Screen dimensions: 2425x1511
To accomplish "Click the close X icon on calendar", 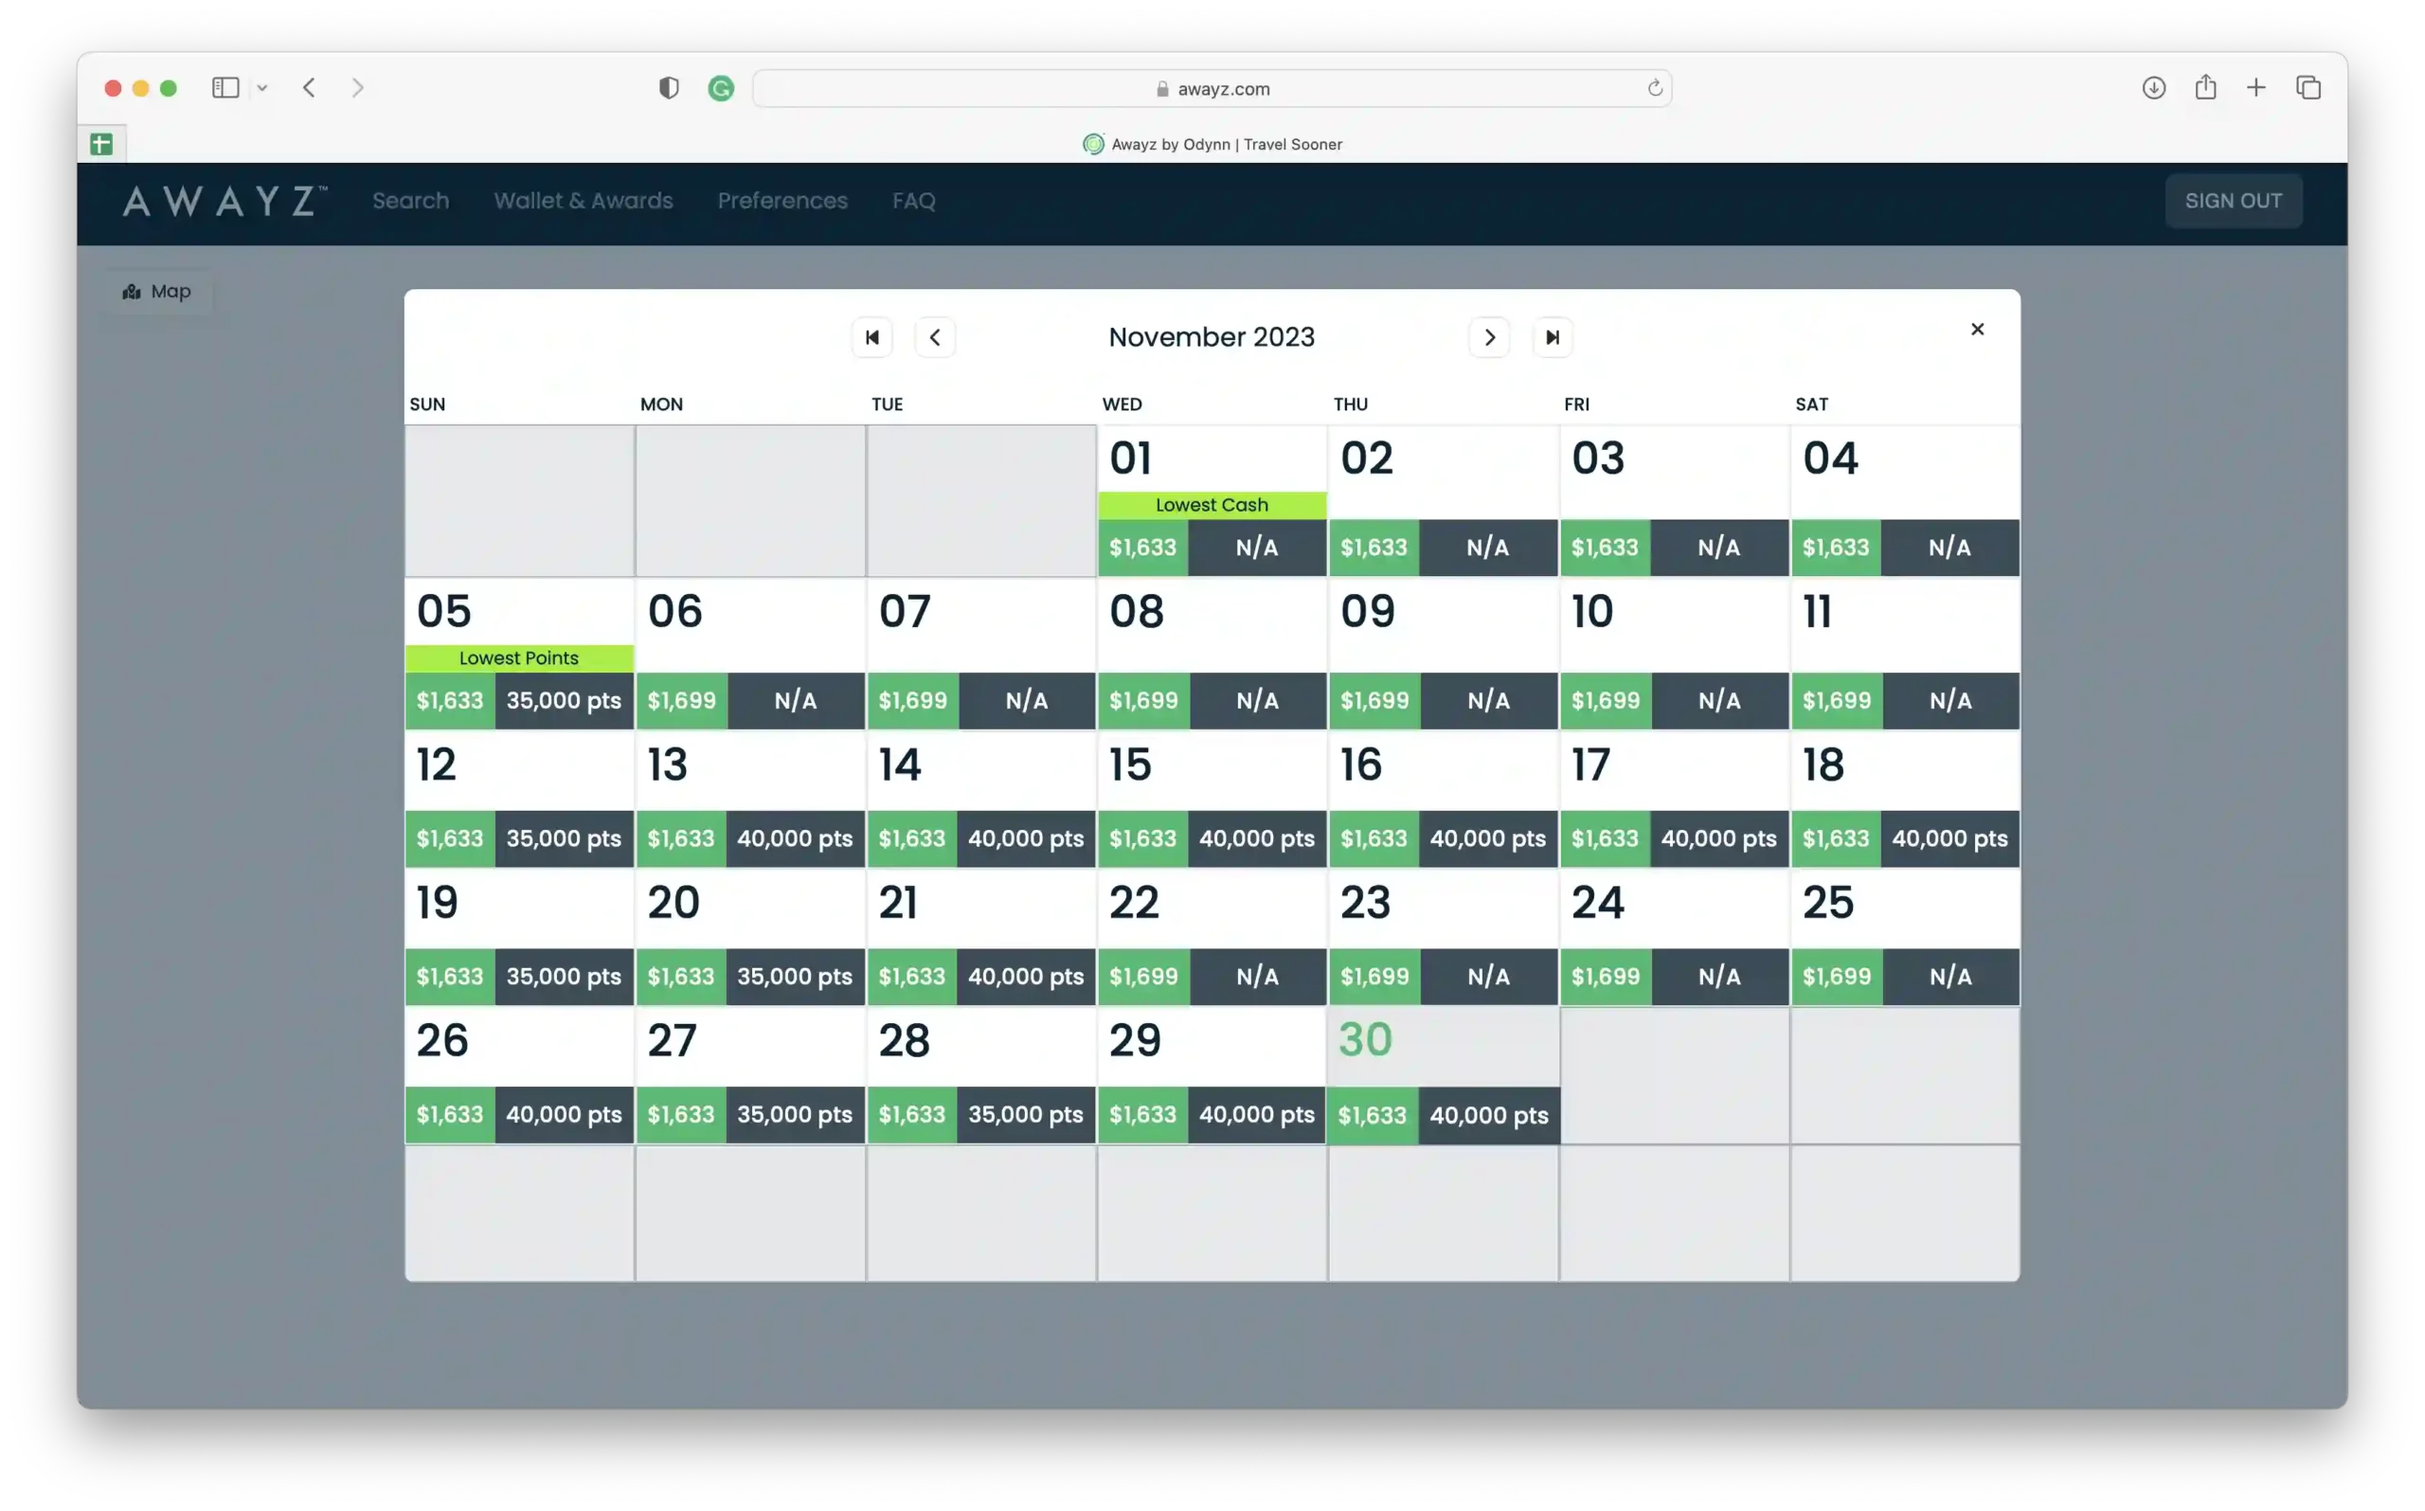I will tap(1978, 329).
